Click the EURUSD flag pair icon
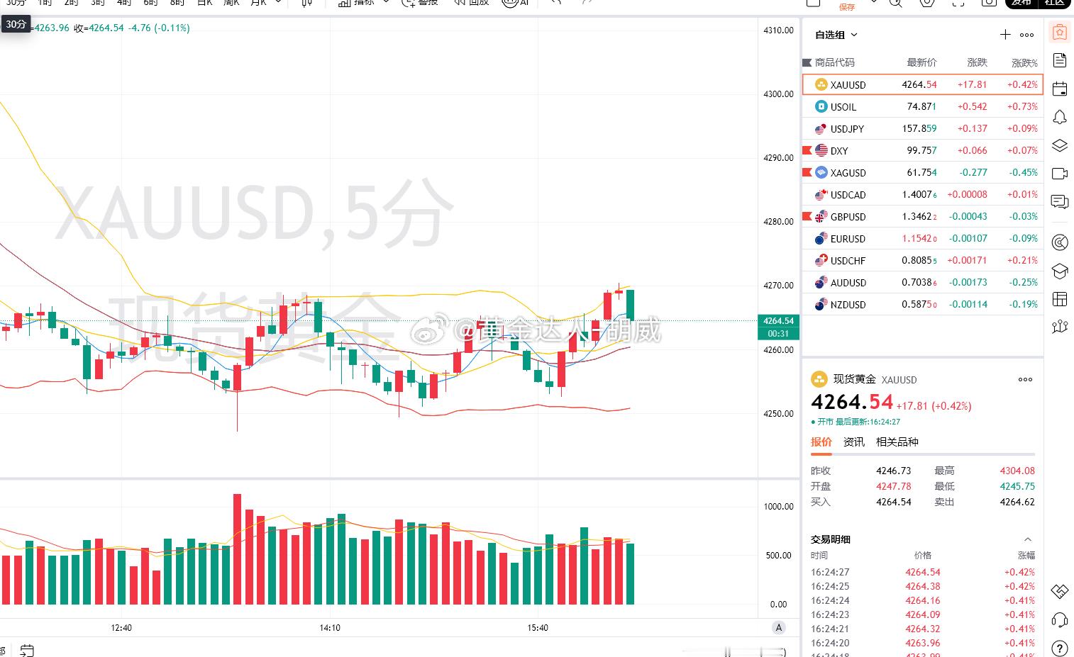The height and width of the screenshot is (657, 1074). [x=821, y=238]
